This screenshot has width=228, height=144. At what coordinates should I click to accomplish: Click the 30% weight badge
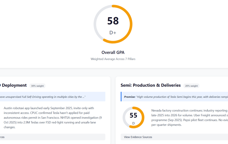[x=37, y=86]
